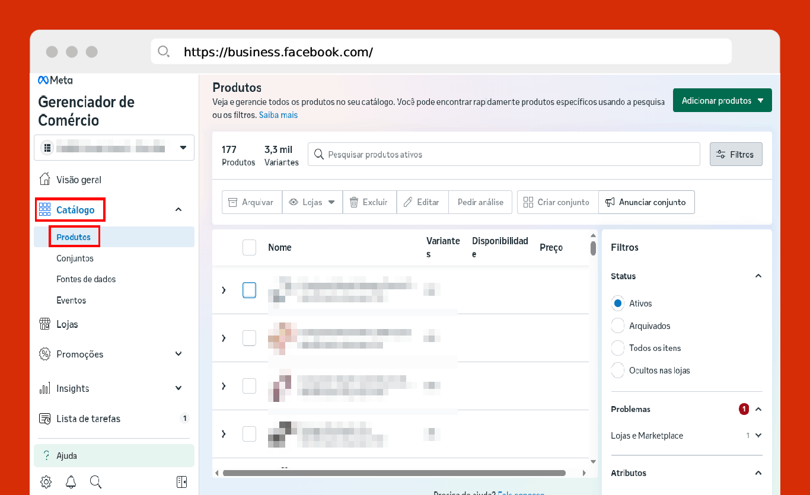Click the sidebar search magnifier icon

[95, 481]
